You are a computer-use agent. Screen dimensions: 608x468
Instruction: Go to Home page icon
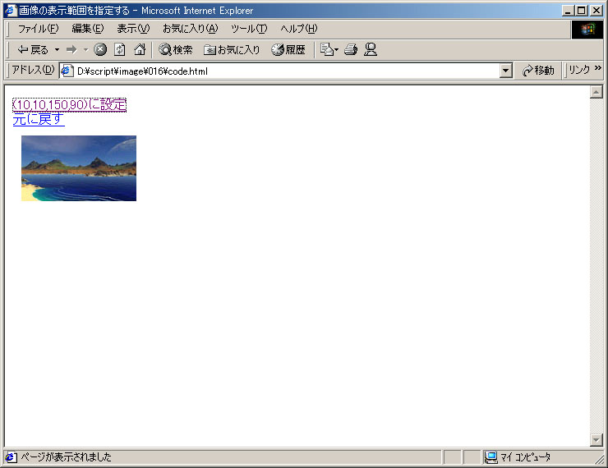click(x=140, y=49)
